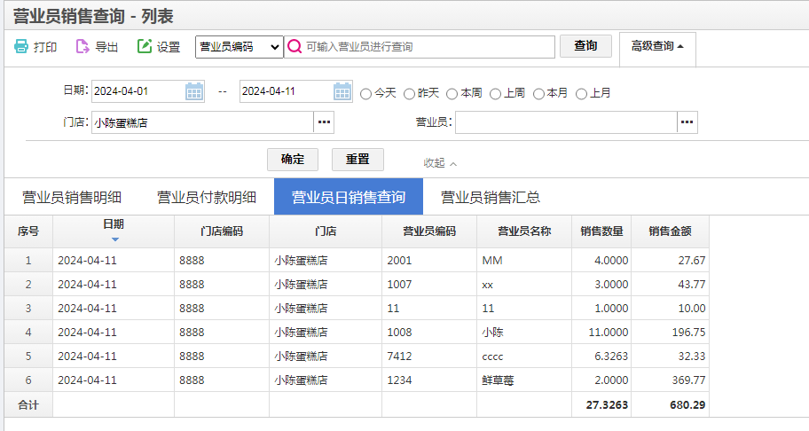809x431 pixels.
Task: Switch to the 营业员销售汇总 tab
Action: click(x=491, y=197)
